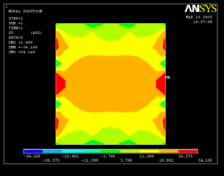Viewport: 224px width, 176px height.
Task: Select the dark blue legend color band
Action: (x=33, y=151)
